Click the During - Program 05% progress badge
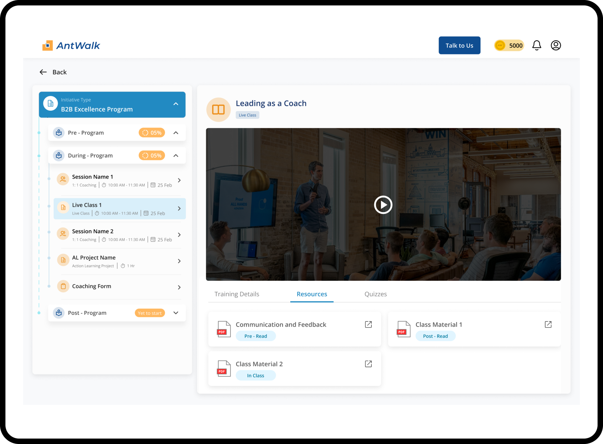 coord(152,155)
